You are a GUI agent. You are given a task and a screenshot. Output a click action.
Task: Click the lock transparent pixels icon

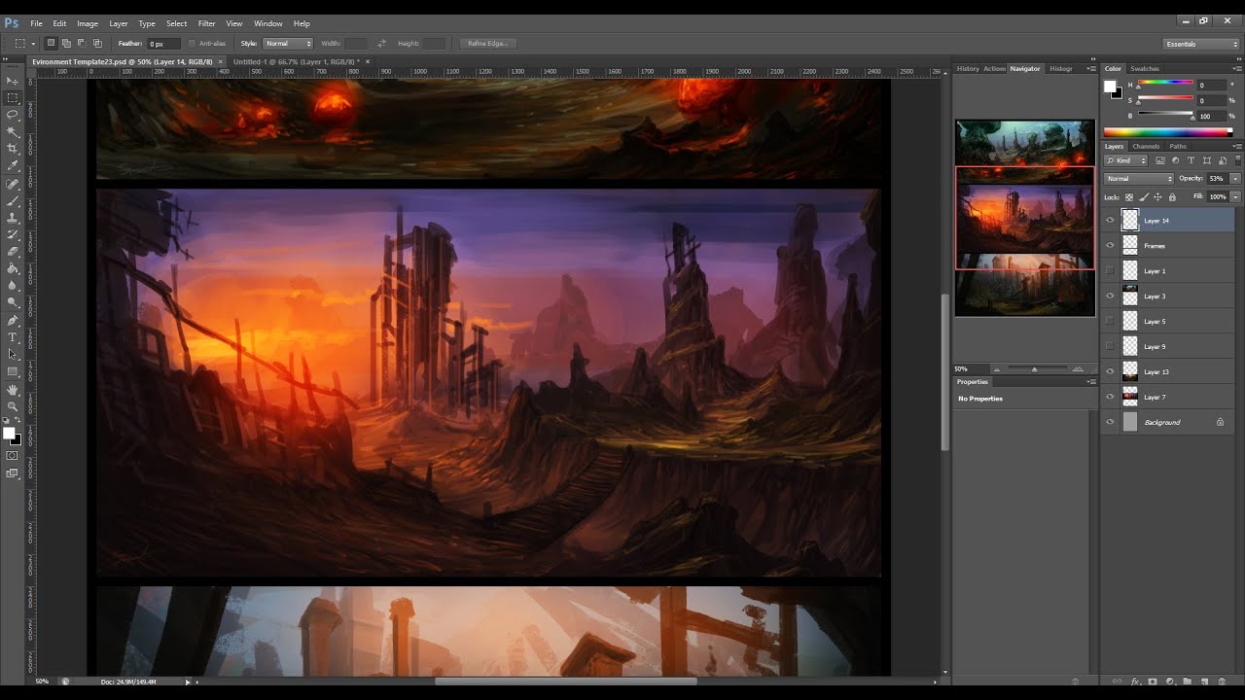(1129, 196)
